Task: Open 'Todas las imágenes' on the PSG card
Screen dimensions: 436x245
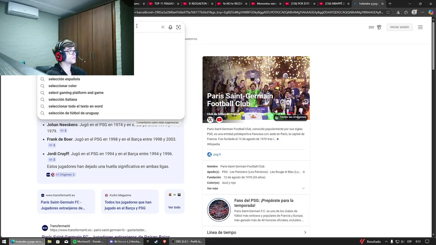Action: click(x=291, y=117)
